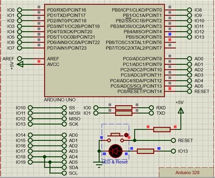Select pin label PD4/T0/XCK/PCINT20
The image size is (215, 178).
[x=70, y=32]
